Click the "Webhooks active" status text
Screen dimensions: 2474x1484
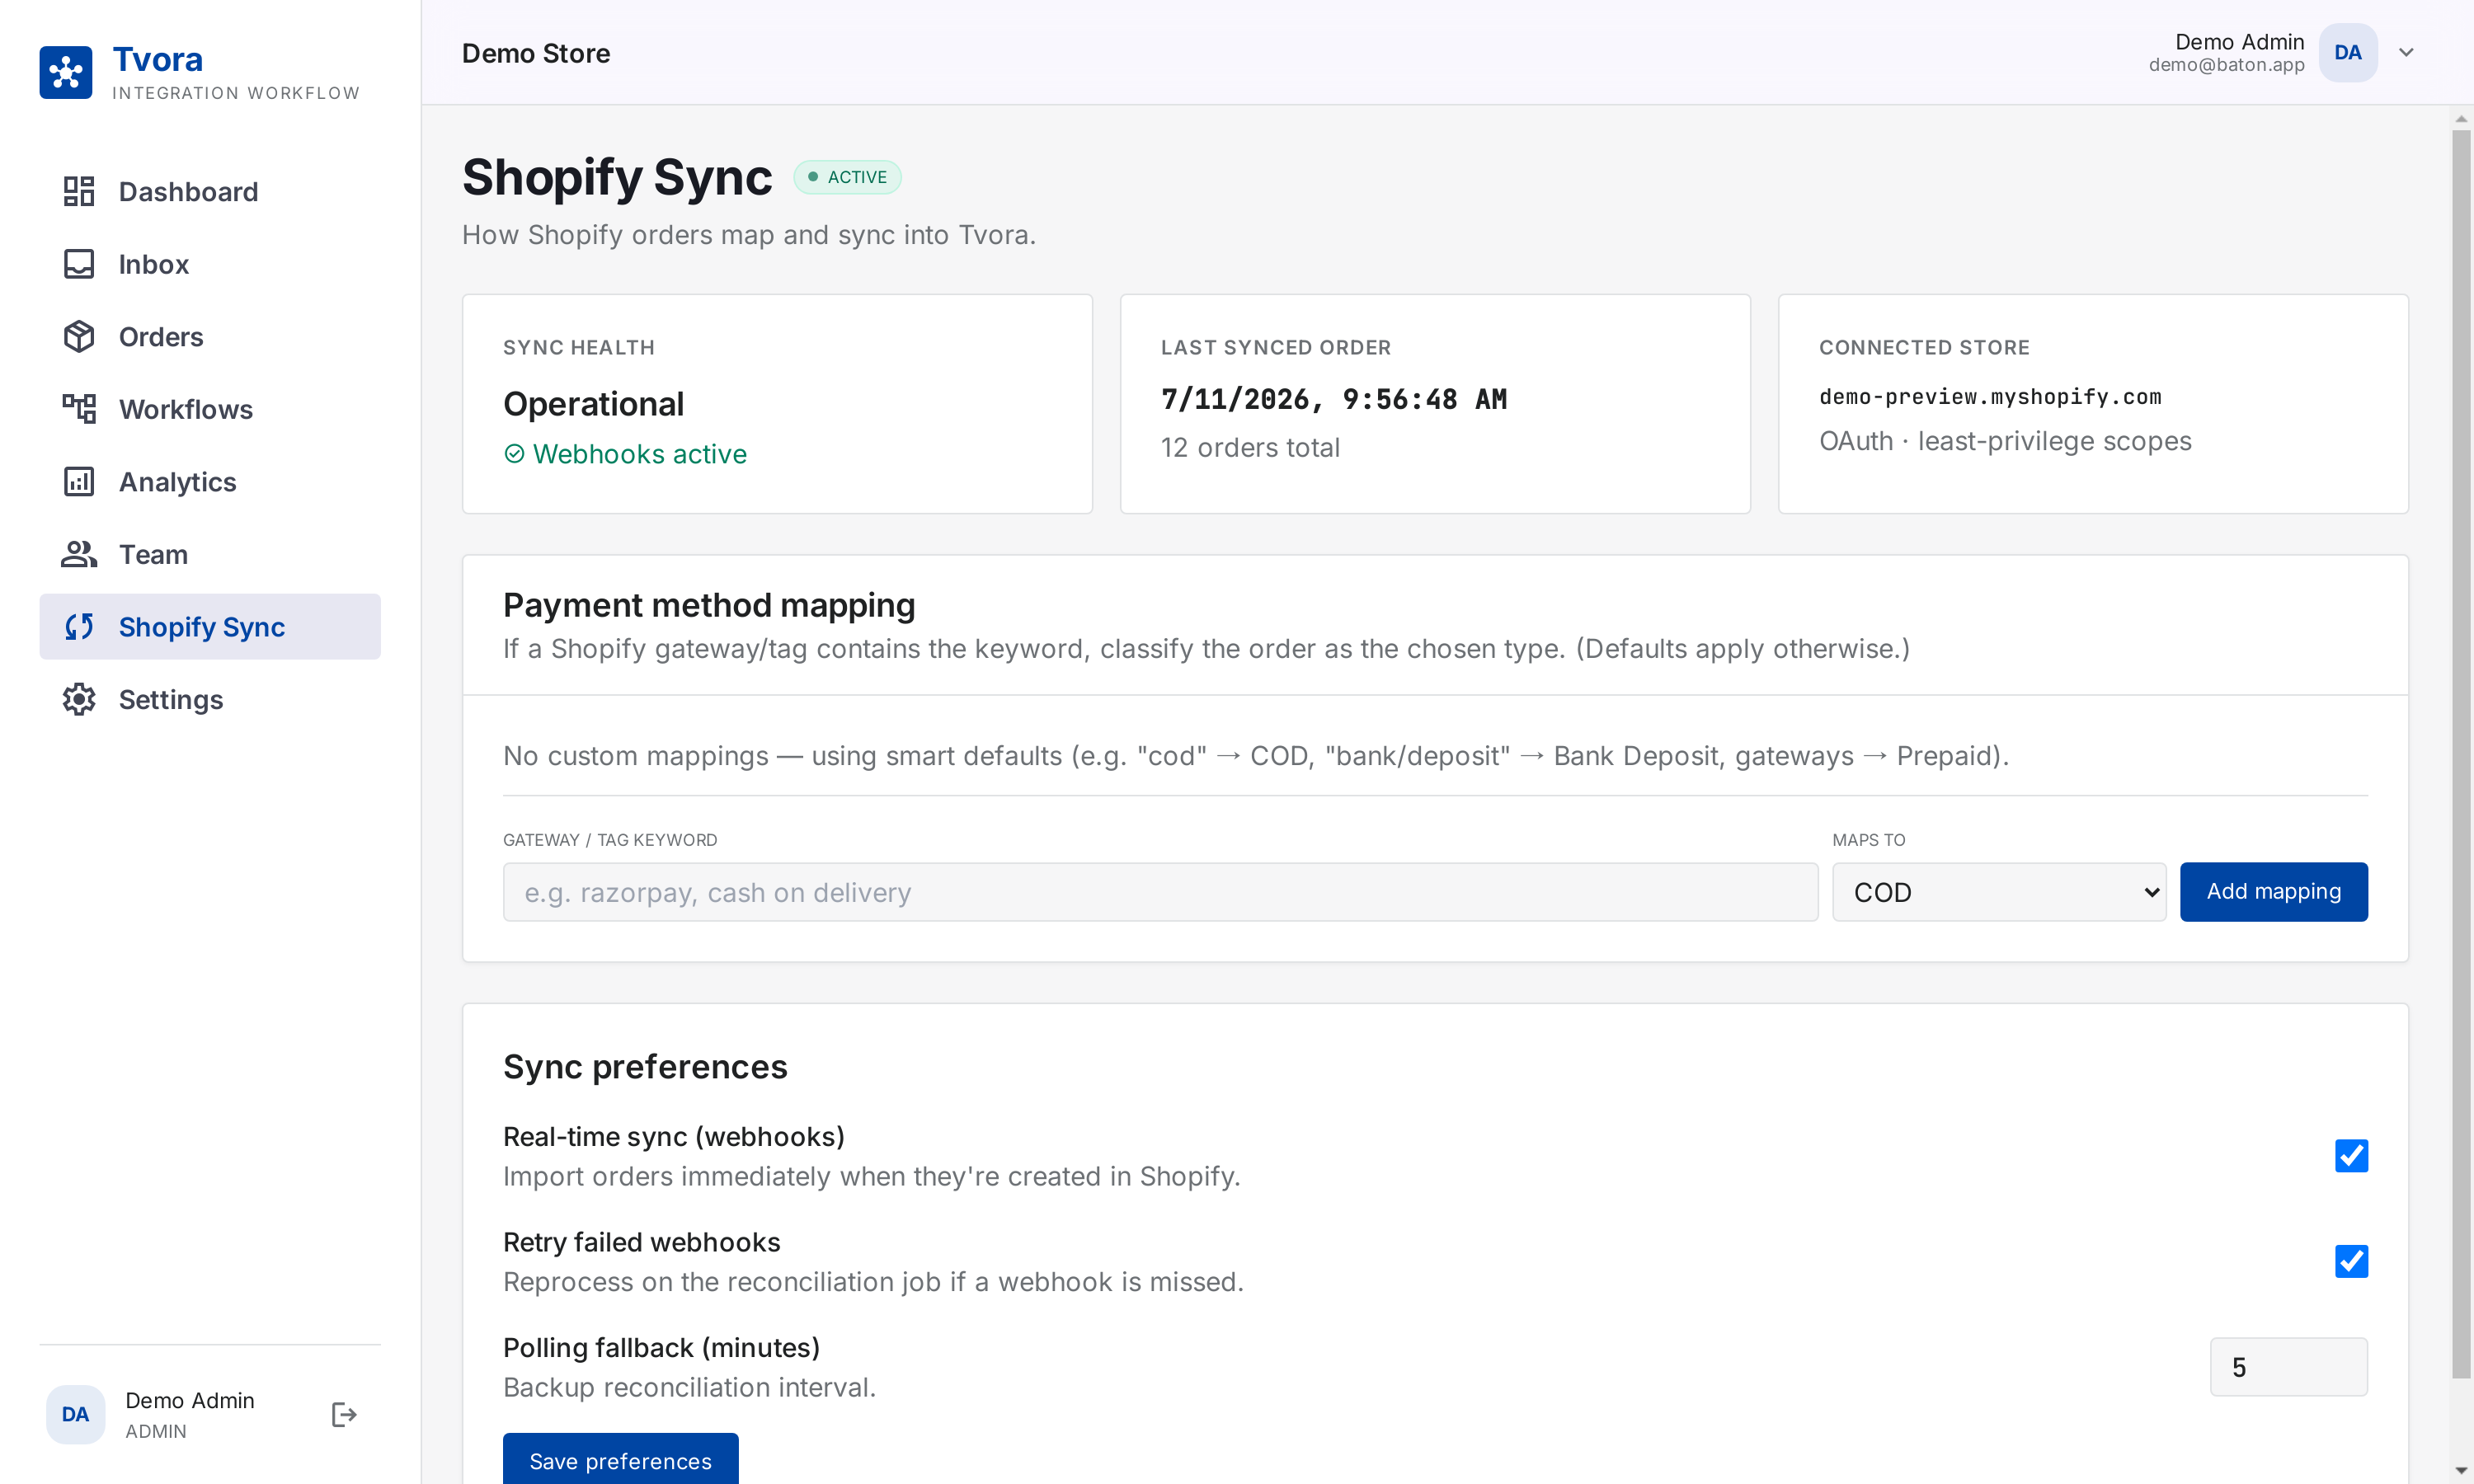click(640, 454)
